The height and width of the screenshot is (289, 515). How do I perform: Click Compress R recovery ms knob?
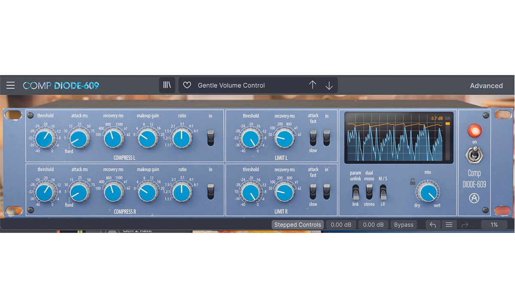click(113, 193)
